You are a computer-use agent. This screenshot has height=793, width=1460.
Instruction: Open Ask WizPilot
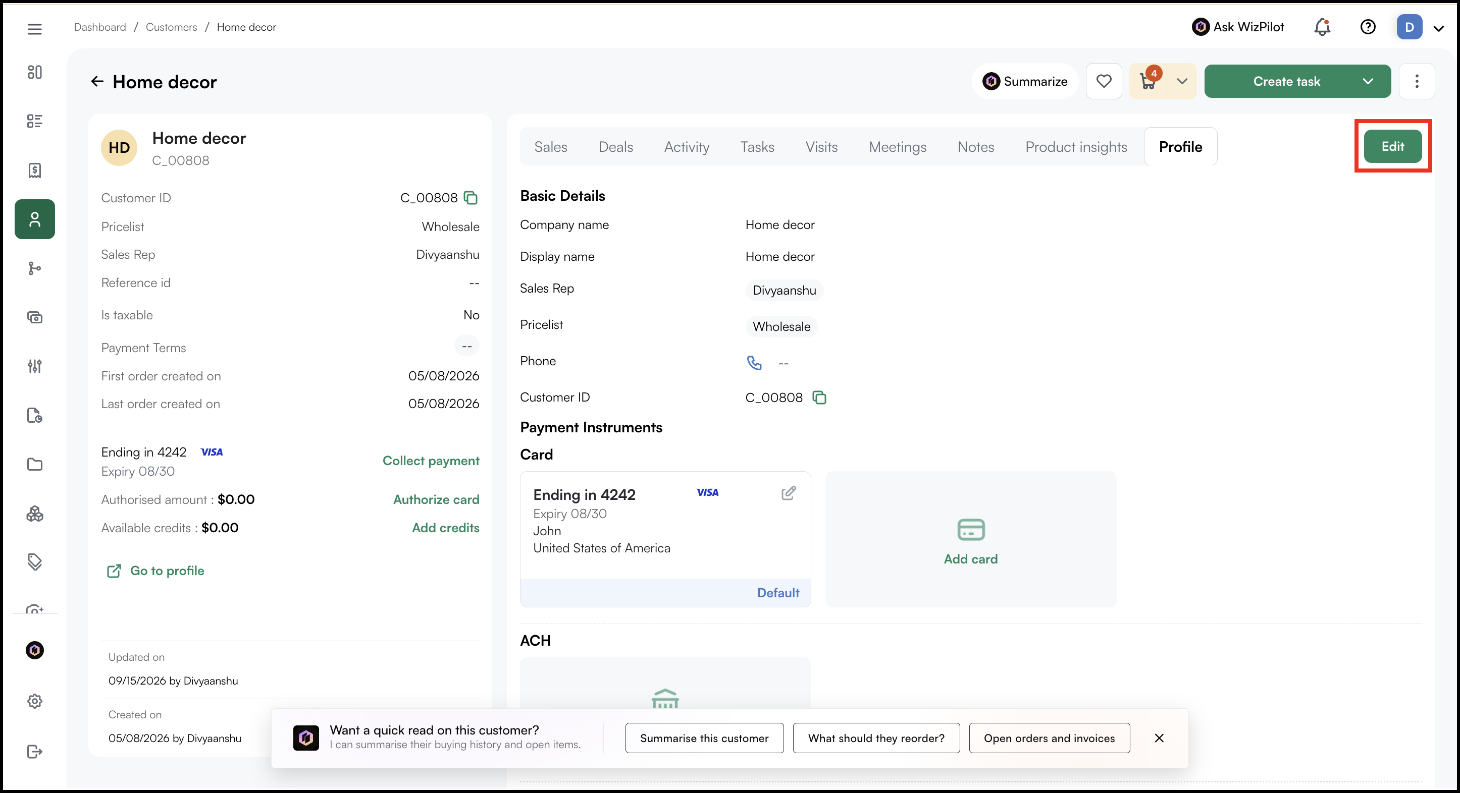pyautogui.click(x=1238, y=27)
